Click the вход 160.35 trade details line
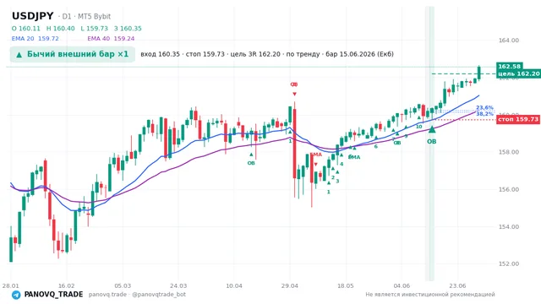This screenshot has height=304, width=541. click(267, 54)
